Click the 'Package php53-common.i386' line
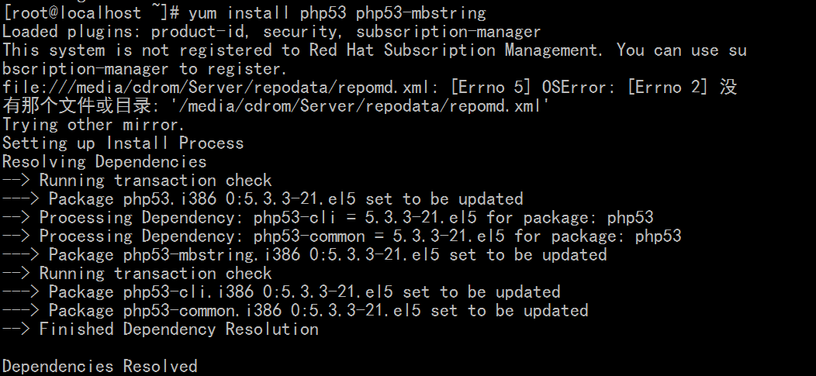This screenshot has width=816, height=376. click(295, 310)
